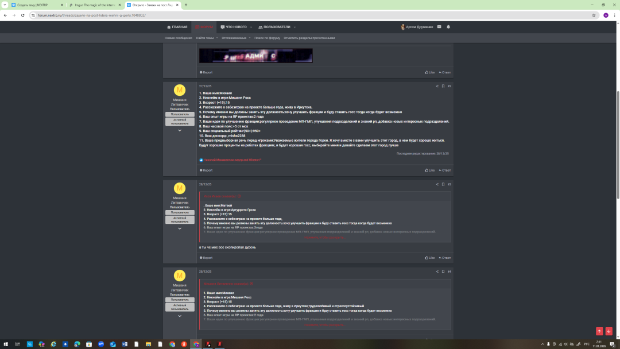
Task: Share post #2 via share icon
Action: pyautogui.click(x=437, y=86)
